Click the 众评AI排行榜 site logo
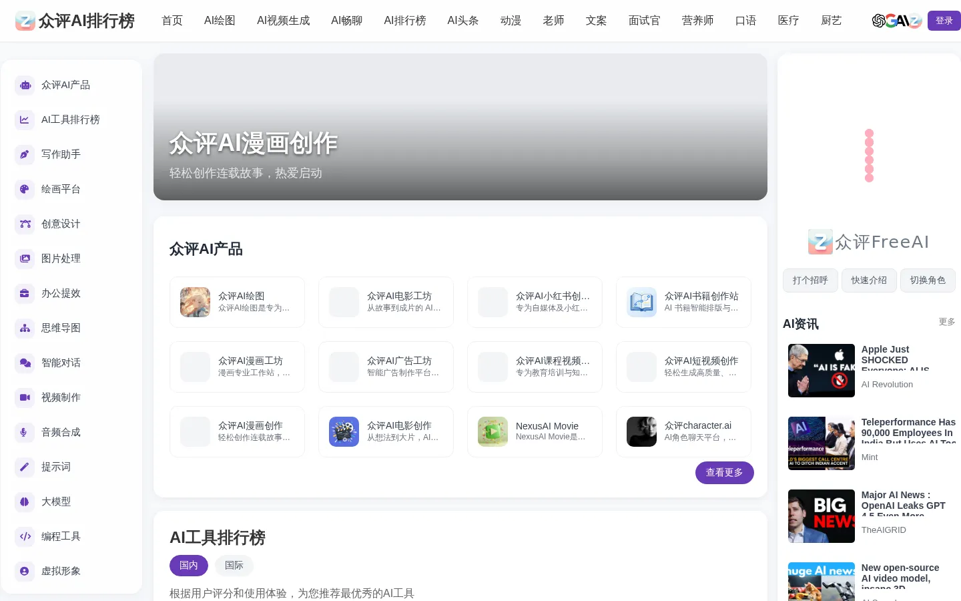961x601 pixels. pos(75,21)
